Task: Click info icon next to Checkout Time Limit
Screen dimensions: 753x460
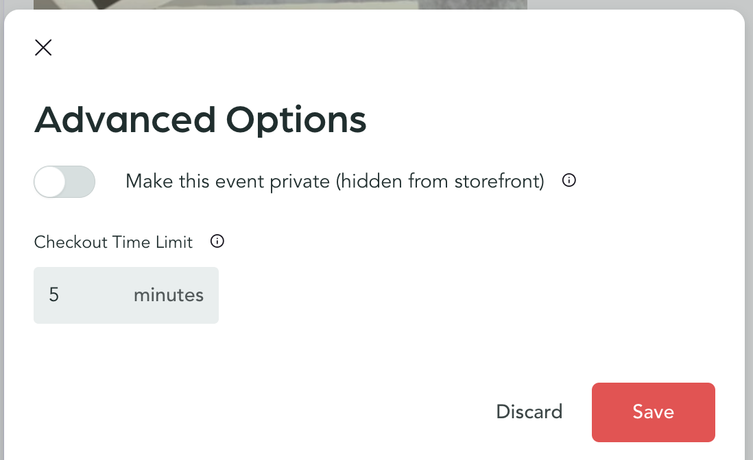Action: [x=217, y=241]
